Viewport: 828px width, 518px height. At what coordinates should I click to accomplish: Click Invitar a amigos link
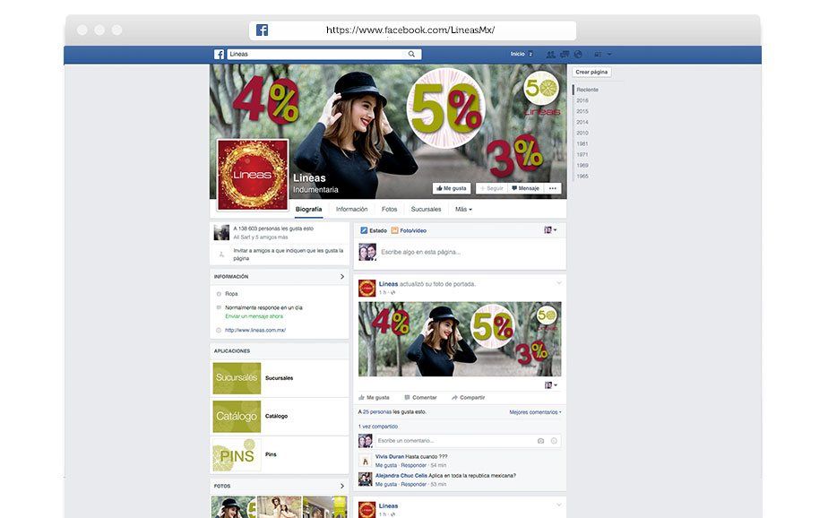[x=289, y=255]
